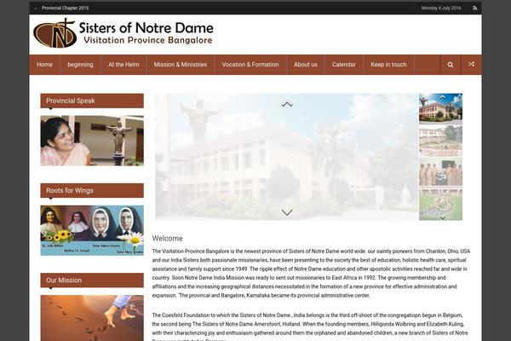Open Provincial Speak photo of smiling sister

coord(92,141)
